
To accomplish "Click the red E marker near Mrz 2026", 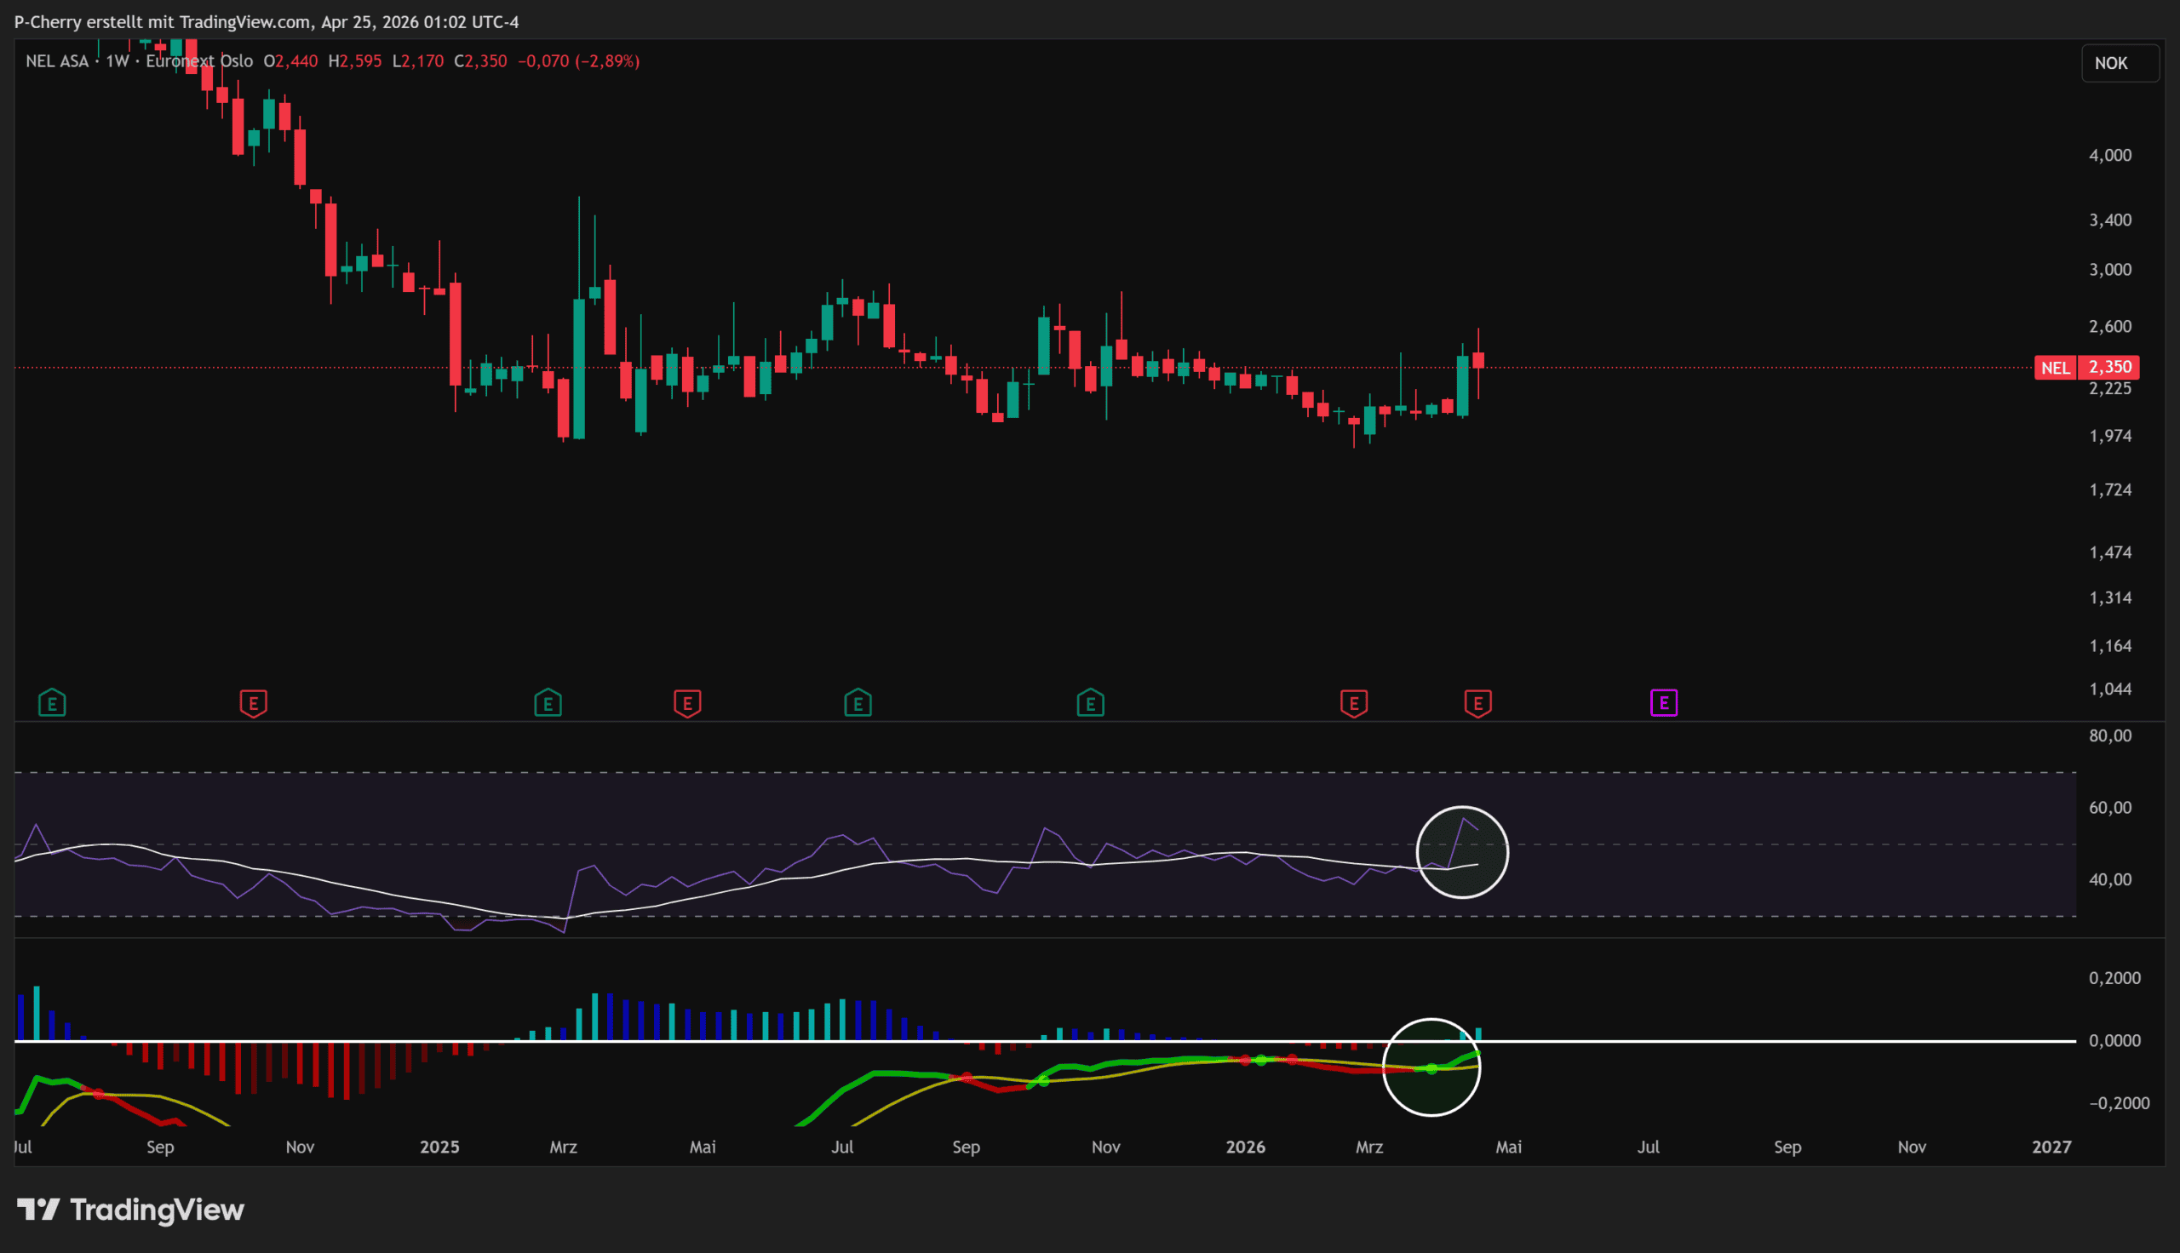I will 1353,703.
